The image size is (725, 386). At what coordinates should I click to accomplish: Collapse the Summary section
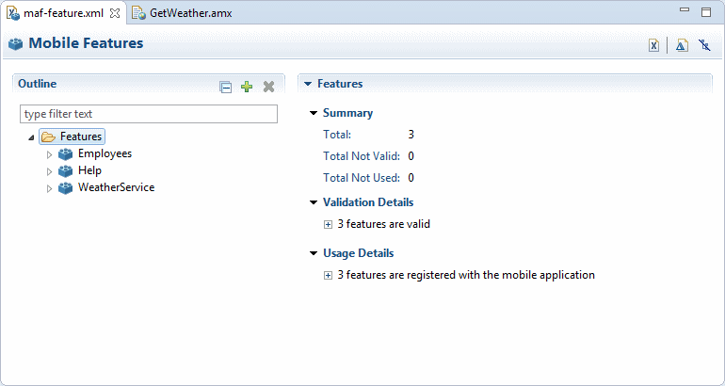point(314,113)
